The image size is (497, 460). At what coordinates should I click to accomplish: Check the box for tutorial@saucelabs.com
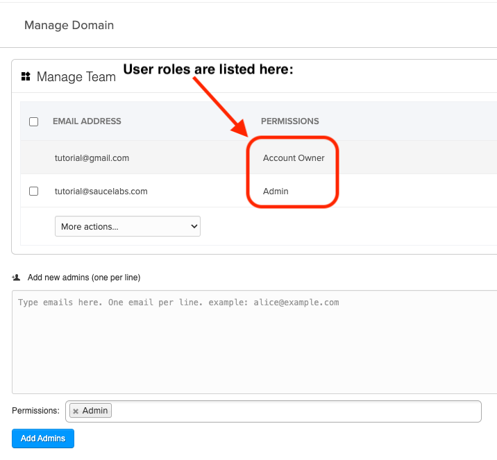(x=33, y=191)
